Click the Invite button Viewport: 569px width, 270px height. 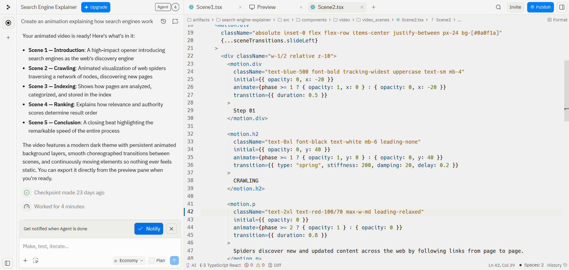click(x=515, y=7)
